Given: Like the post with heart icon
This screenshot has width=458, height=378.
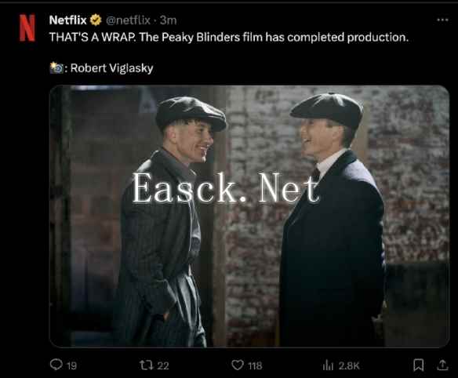Looking at the screenshot, I should click(238, 365).
